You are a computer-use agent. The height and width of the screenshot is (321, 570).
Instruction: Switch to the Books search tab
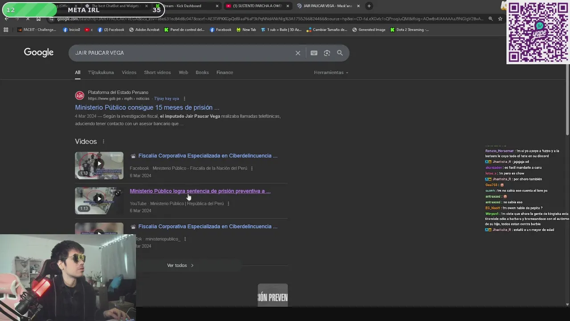pyautogui.click(x=202, y=72)
